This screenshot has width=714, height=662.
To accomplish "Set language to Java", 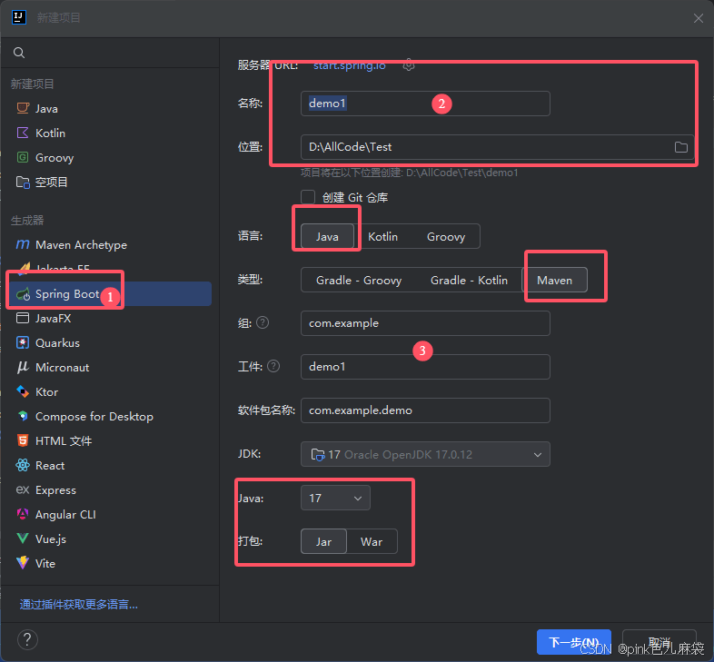I will point(327,237).
